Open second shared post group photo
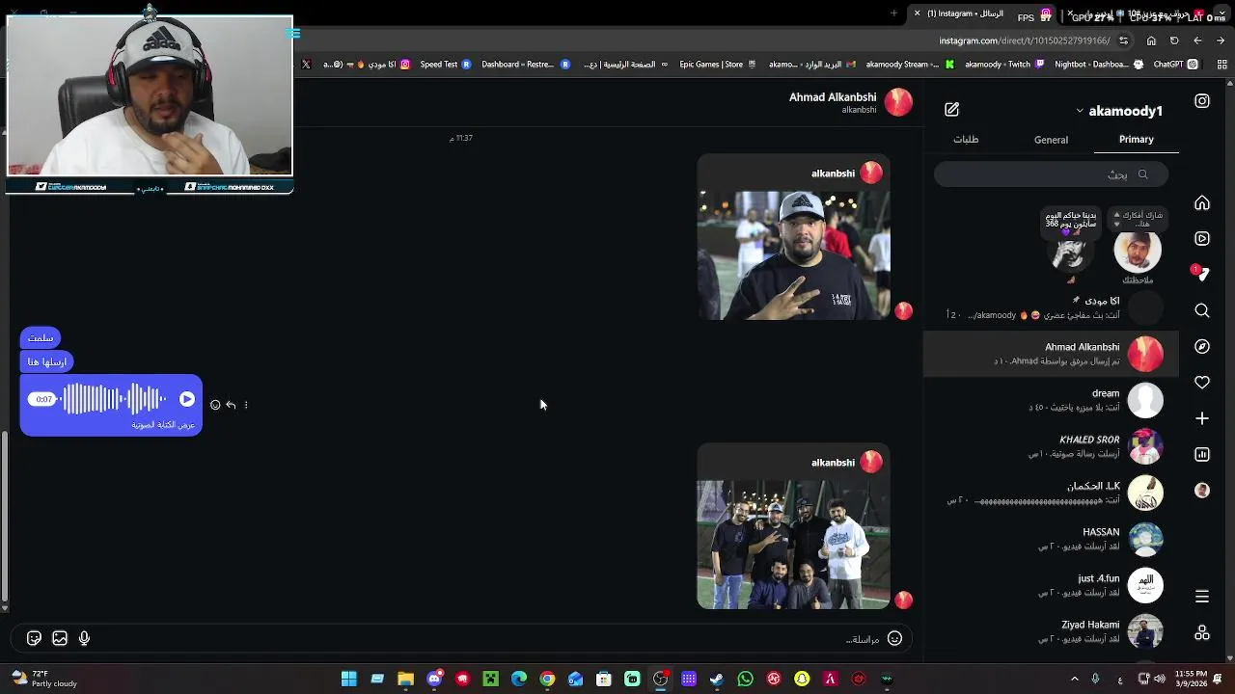This screenshot has width=1235, height=694. pyautogui.click(x=793, y=545)
